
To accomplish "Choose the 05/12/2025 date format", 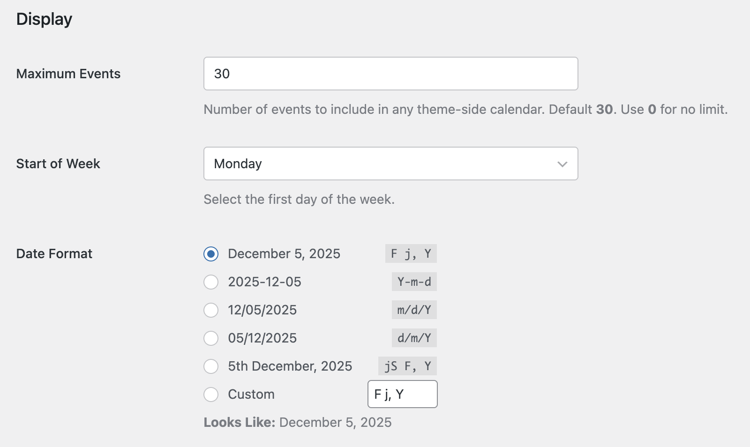I will [x=211, y=338].
